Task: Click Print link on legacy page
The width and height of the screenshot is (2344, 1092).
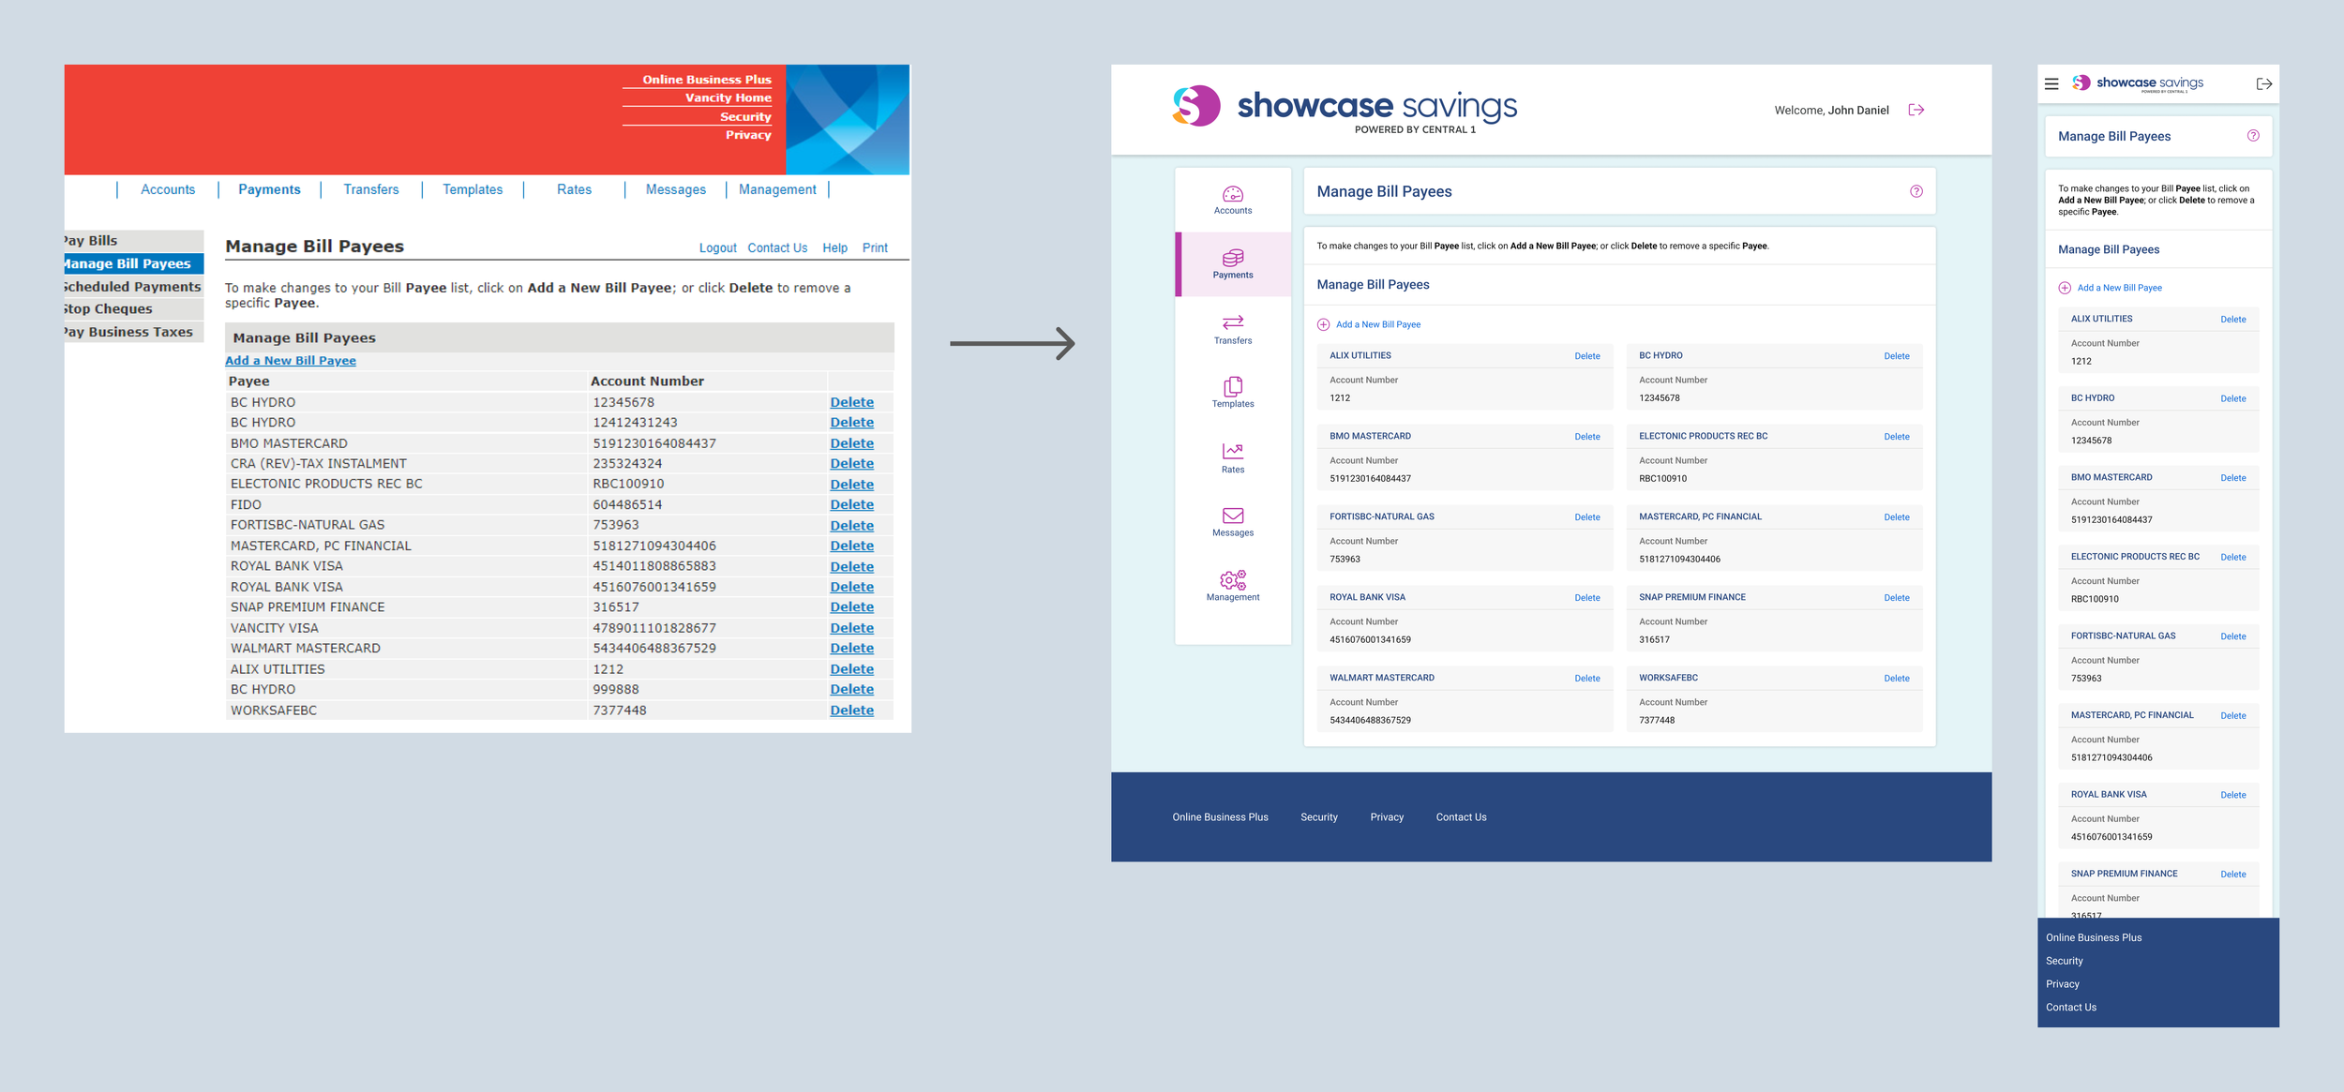Action: pyautogui.click(x=875, y=248)
